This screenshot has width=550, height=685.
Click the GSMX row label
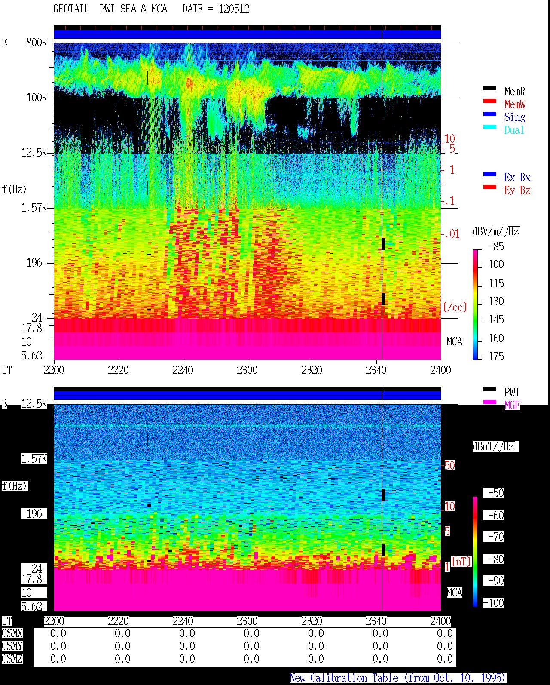pos(12,633)
